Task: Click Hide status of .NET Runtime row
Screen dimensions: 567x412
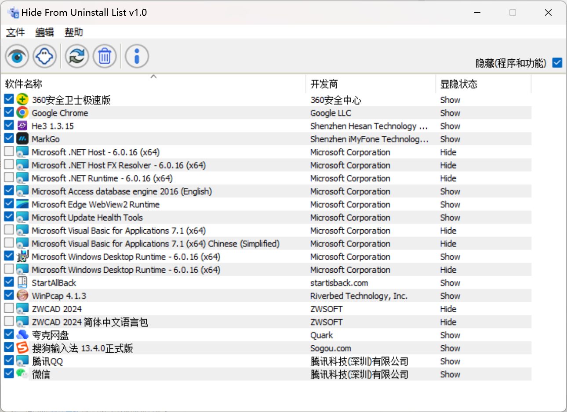Action: pyautogui.click(x=448, y=178)
